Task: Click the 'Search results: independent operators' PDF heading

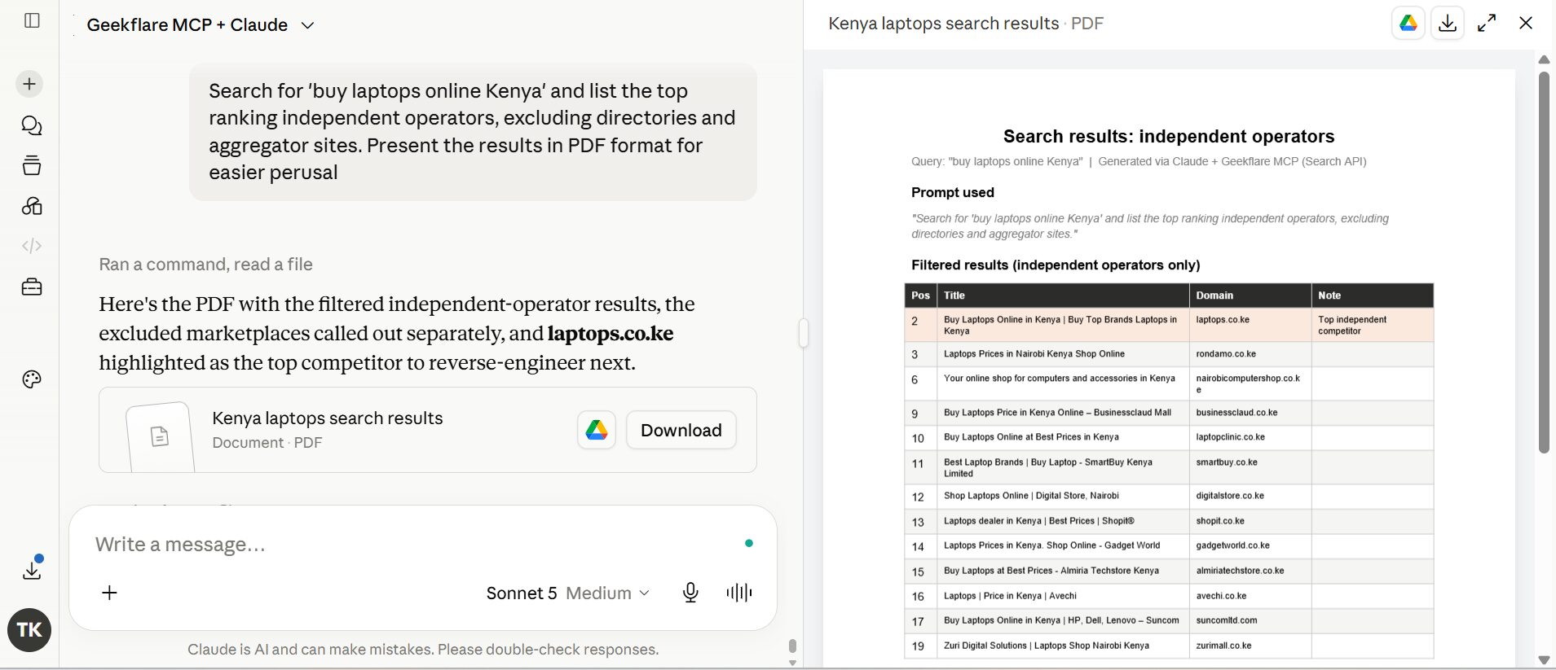Action: 1169,136
